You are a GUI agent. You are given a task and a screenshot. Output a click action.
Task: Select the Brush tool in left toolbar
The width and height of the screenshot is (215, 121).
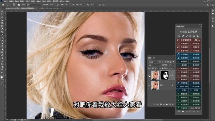[x=2, y=35]
